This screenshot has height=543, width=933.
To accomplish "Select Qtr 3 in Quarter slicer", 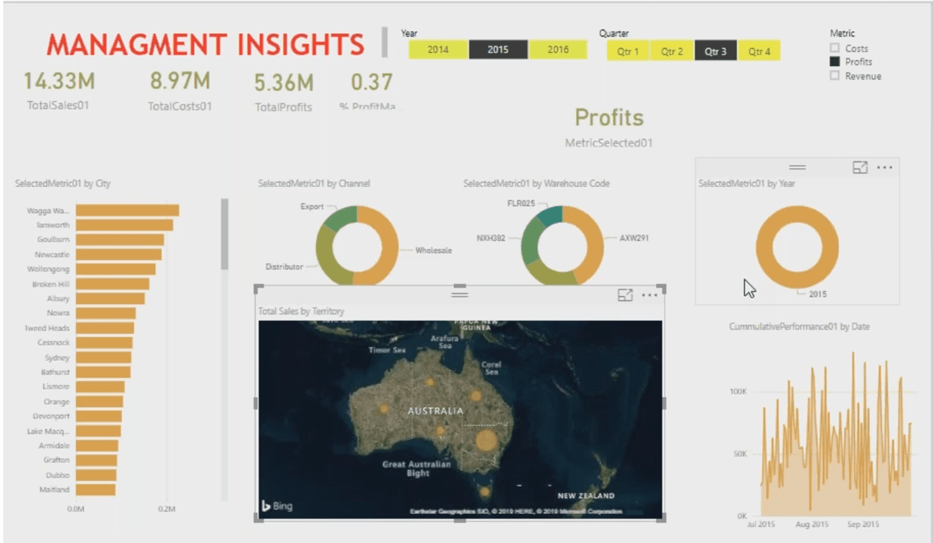I will [715, 51].
